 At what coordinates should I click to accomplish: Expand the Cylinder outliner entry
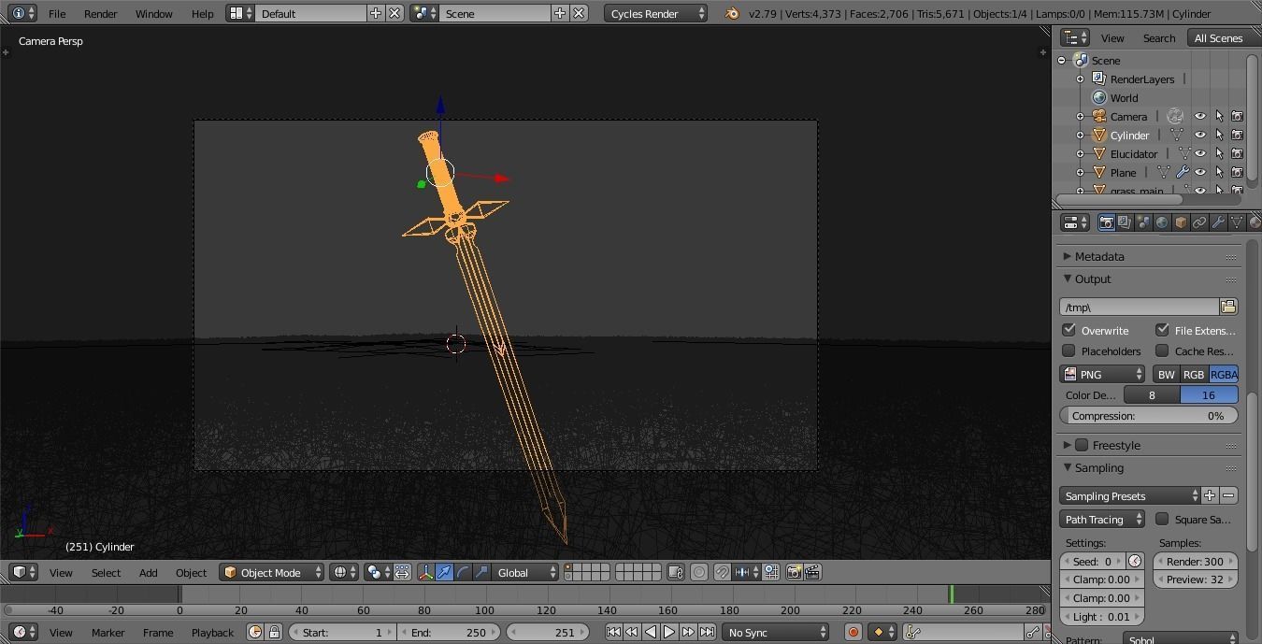1080,136
